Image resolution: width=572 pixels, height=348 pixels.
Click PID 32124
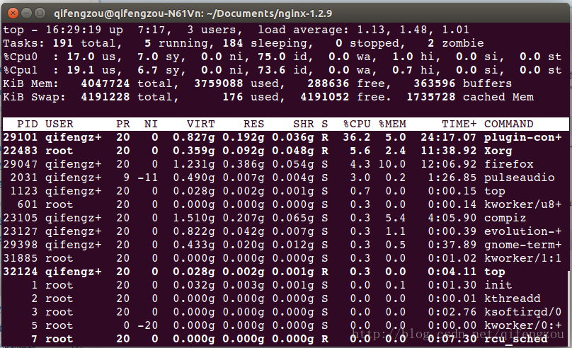(x=21, y=272)
